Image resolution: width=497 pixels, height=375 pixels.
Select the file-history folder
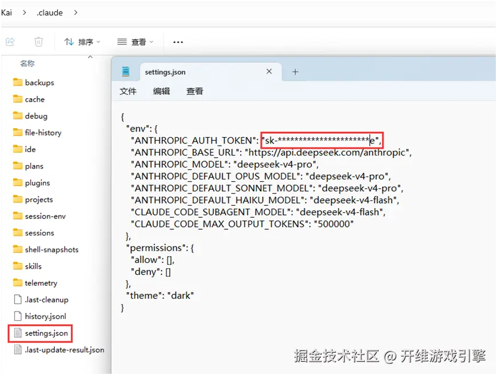37,133
